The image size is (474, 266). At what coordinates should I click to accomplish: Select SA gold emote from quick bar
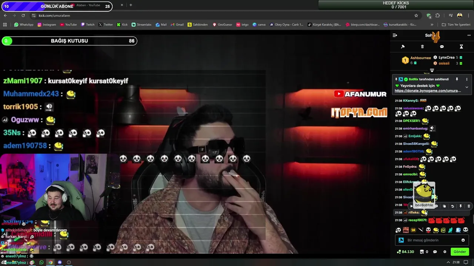coord(413,230)
